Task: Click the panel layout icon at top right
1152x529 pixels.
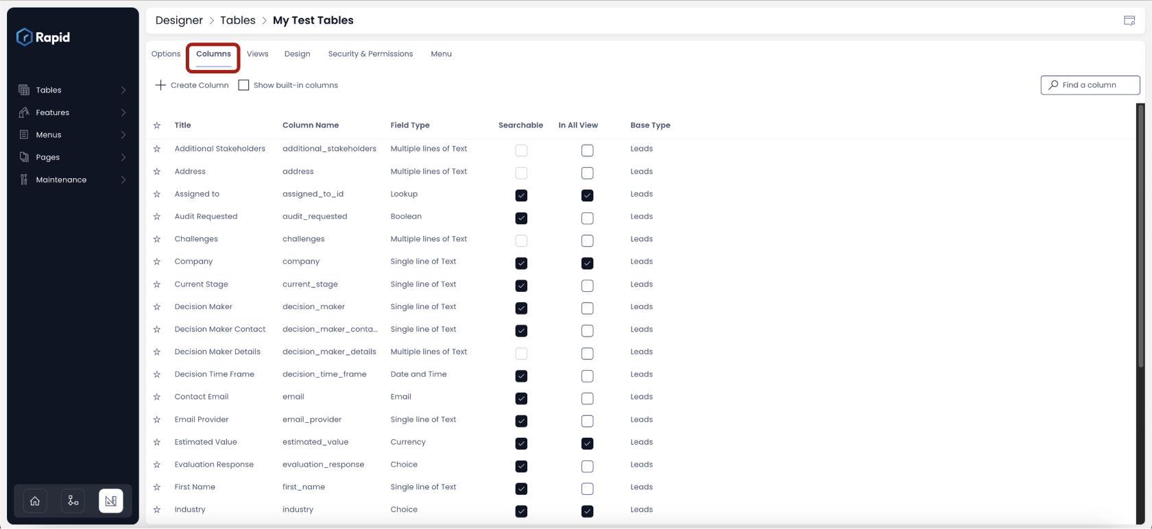Action: (1129, 21)
